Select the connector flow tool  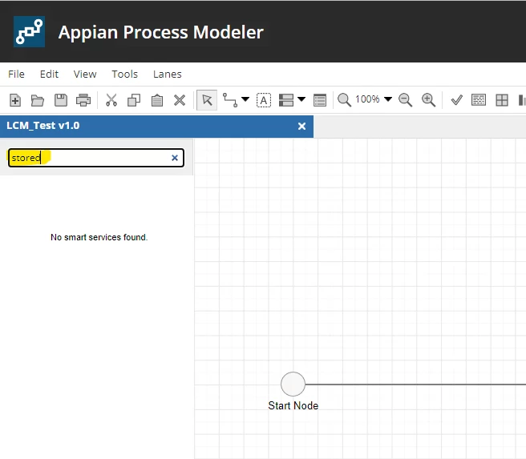(x=230, y=100)
